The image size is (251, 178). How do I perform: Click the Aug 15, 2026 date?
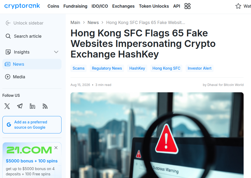click(80, 85)
